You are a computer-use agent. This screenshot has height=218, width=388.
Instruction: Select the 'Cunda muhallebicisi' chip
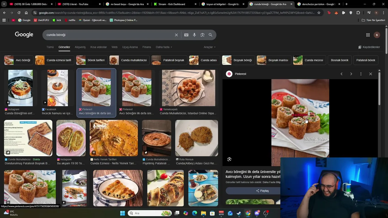[129, 60]
